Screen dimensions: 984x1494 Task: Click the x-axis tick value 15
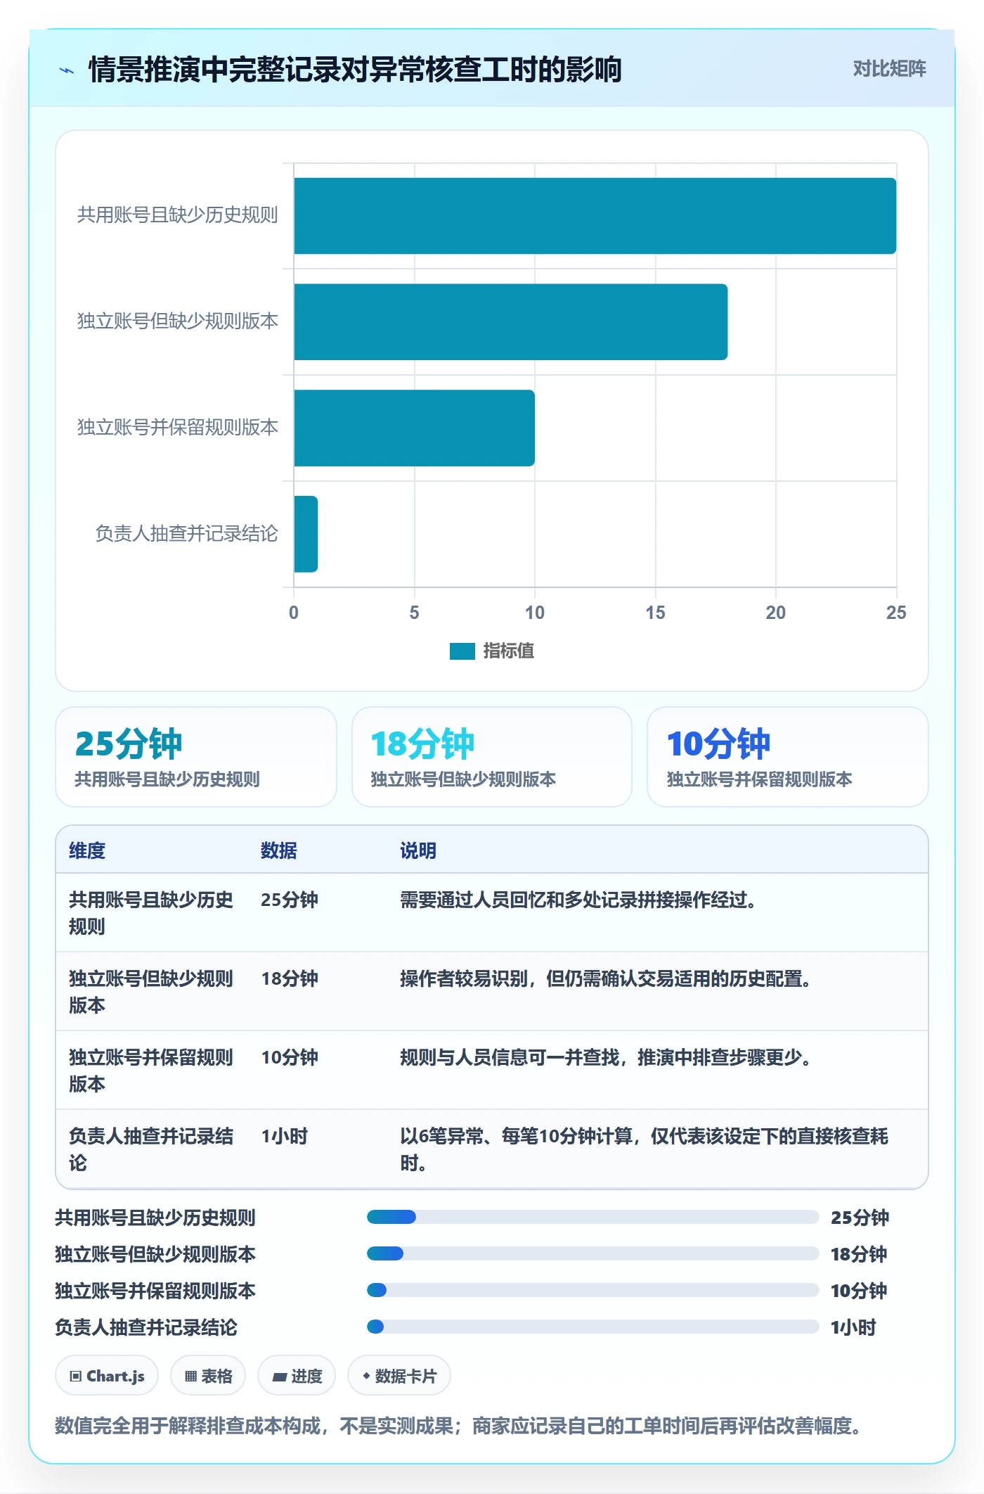[x=655, y=613]
